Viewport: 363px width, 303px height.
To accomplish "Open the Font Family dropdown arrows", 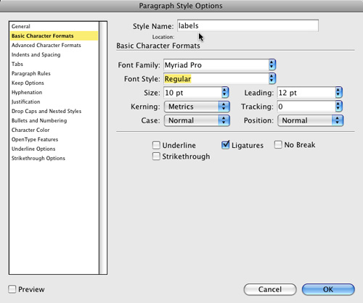I will (x=272, y=65).
